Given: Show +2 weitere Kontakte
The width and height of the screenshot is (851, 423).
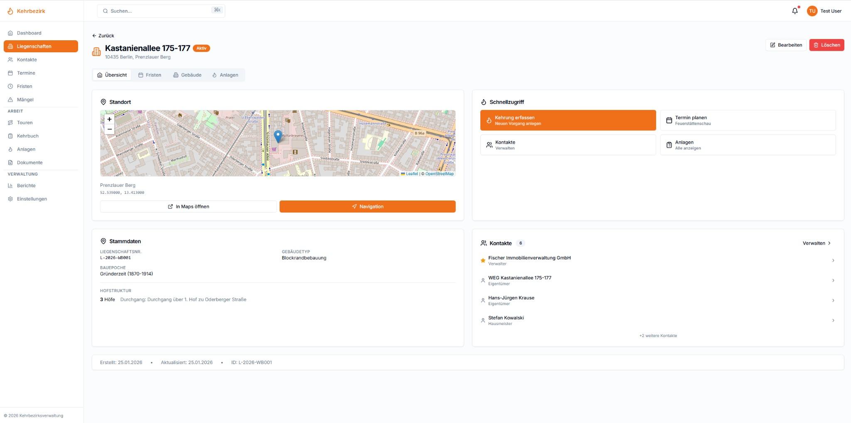Looking at the screenshot, I should [658, 335].
